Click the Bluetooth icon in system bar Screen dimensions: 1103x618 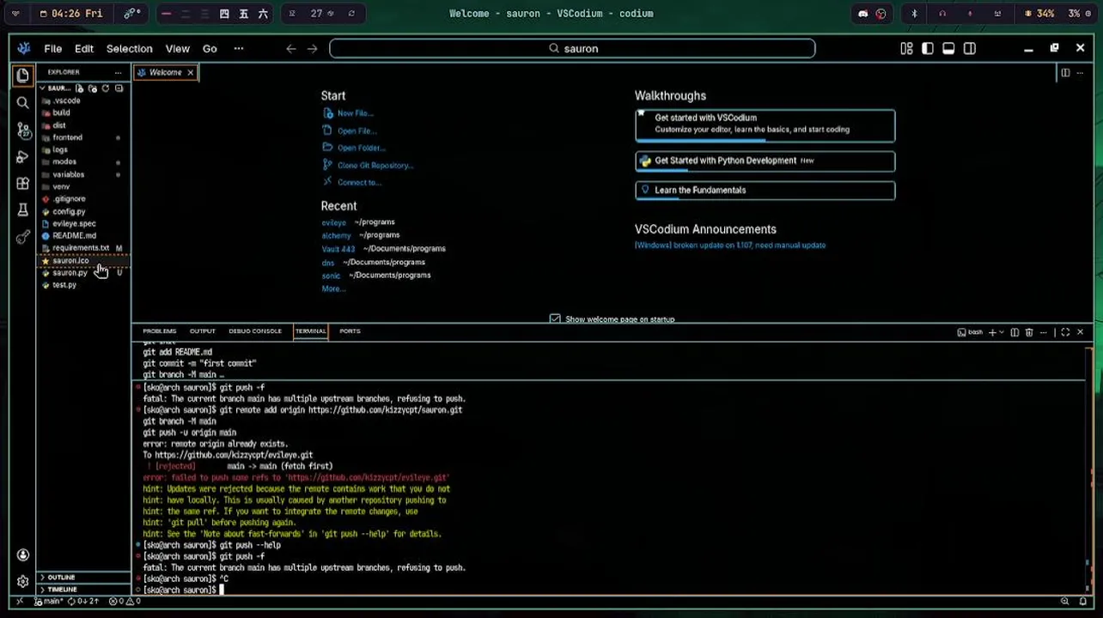(914, 14)
